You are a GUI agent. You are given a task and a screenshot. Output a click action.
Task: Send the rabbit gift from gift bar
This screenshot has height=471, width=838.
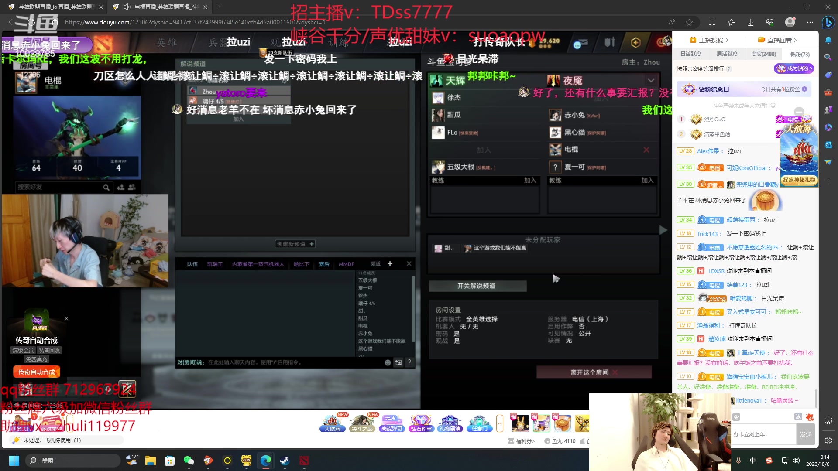coord(520,423)
